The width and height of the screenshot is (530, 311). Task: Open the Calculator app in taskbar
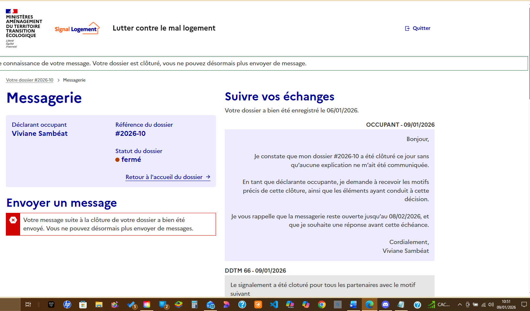point(194,305)
